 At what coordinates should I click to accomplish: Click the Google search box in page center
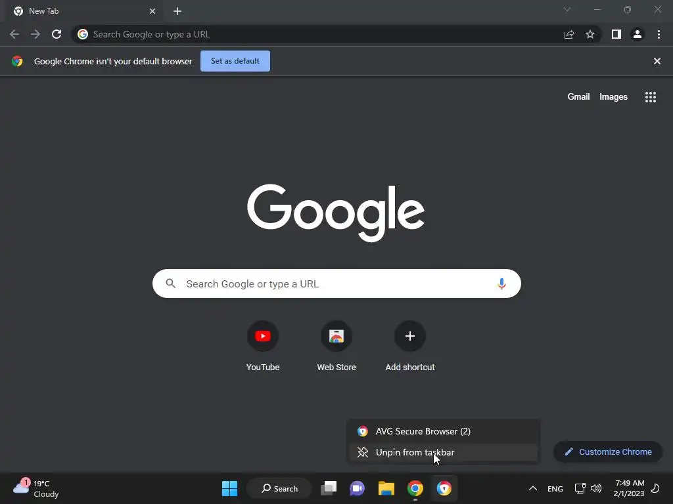336,283
